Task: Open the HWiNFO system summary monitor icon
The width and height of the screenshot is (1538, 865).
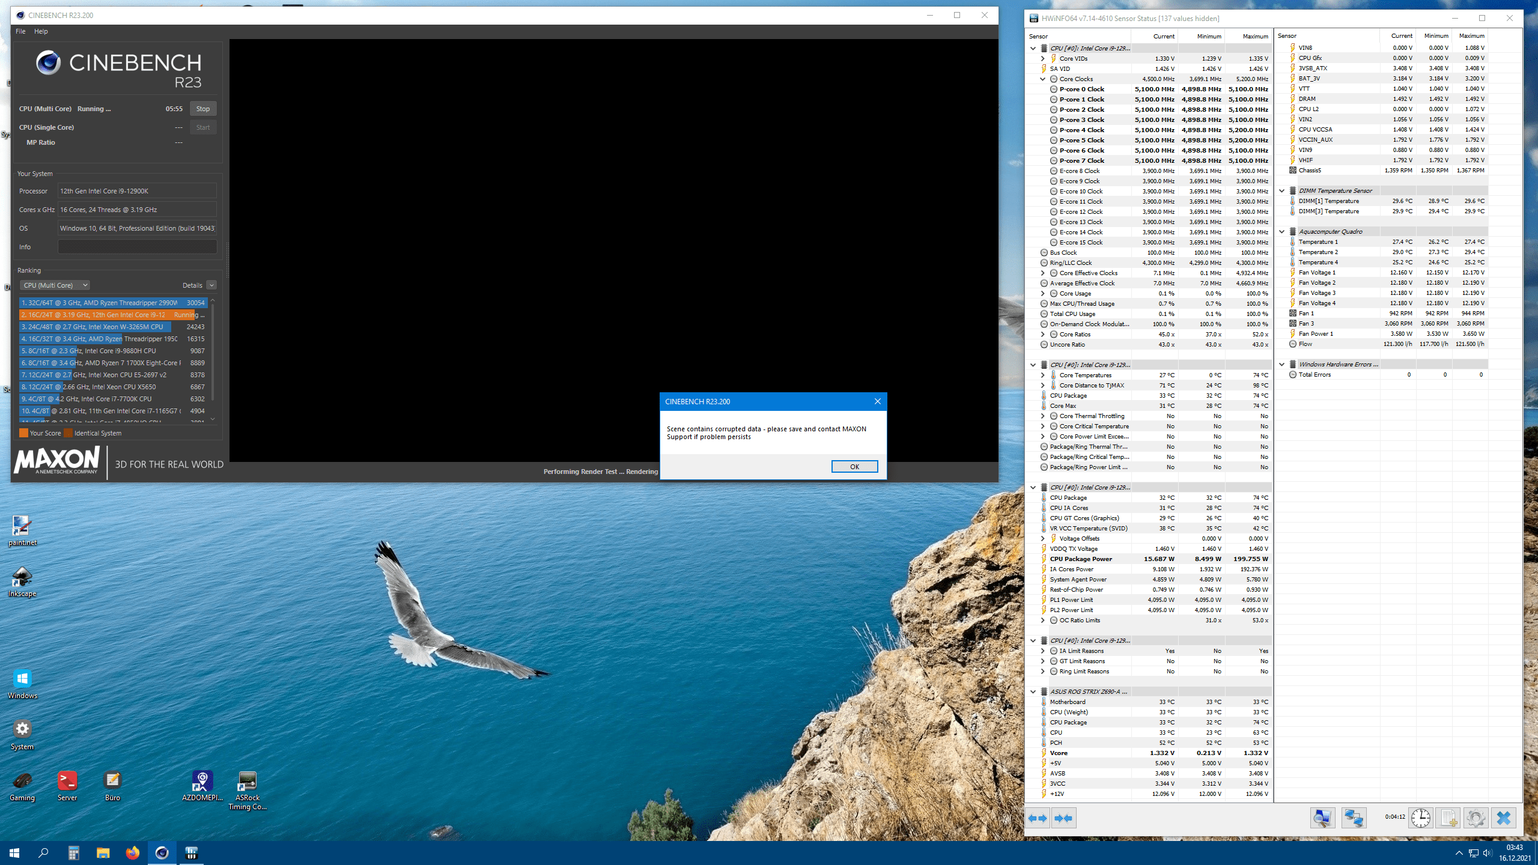Action: [x=1322, y=818]
